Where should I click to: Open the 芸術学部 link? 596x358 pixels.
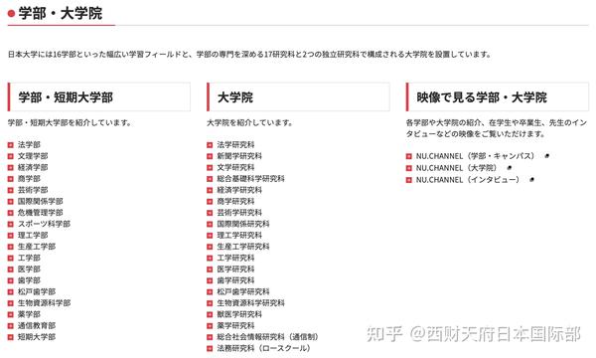pos(33,190)
